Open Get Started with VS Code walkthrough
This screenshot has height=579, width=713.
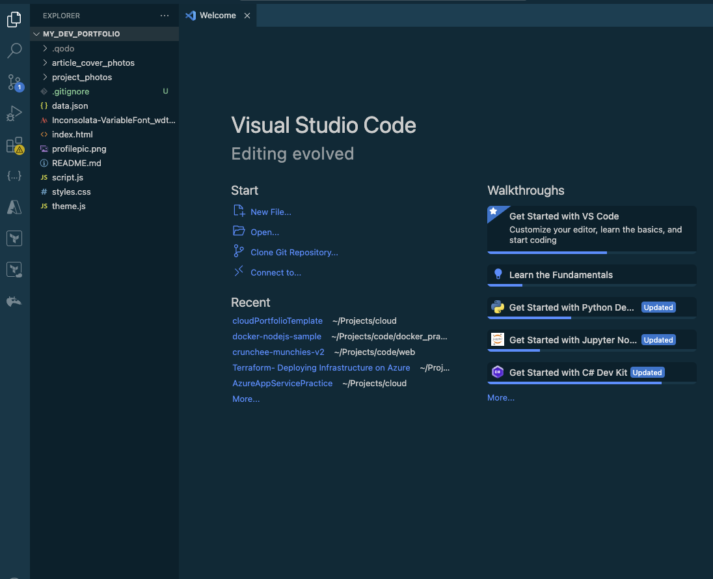click(591, 230)
